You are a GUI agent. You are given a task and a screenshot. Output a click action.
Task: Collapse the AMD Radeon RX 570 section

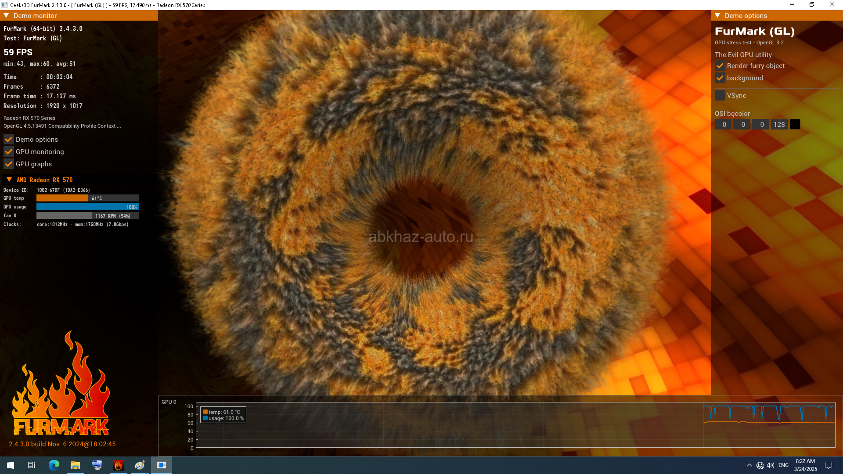click(9, 180)
